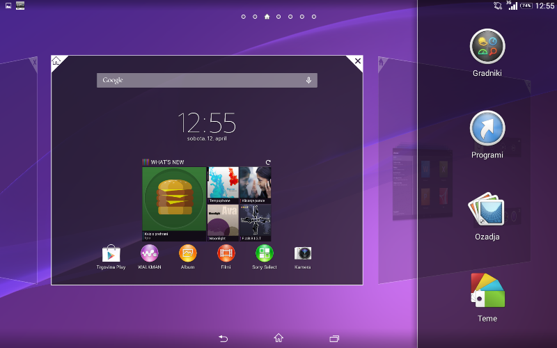Screen dimensions: 557x348
Task: Launch the WALKMAN app
Action: 149,253
